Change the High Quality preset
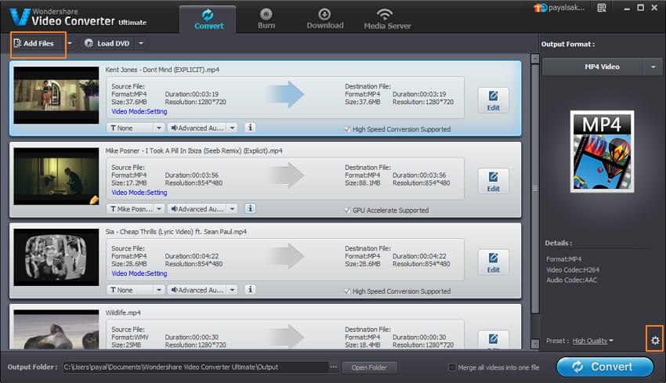The height and width of the screenshot is (383, 666). click(x=592, y=341)
